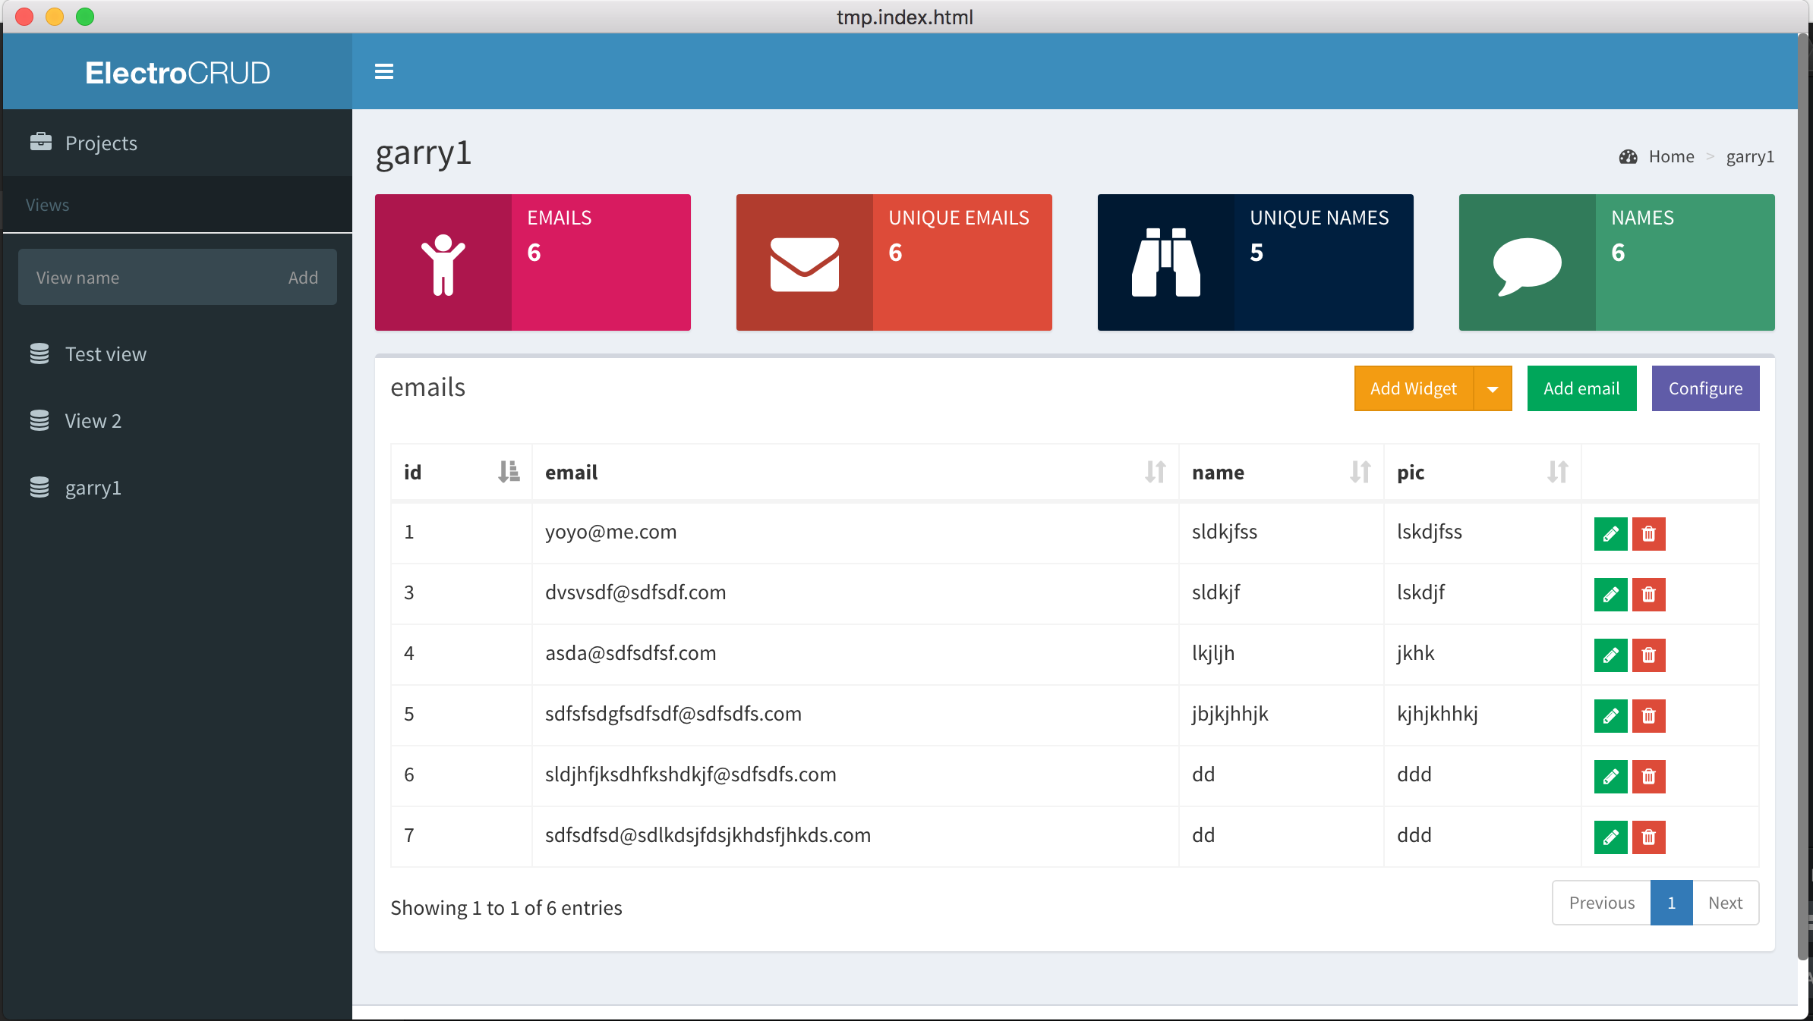
Task: Open the Configure button
Action: (x=1705, y=388)
